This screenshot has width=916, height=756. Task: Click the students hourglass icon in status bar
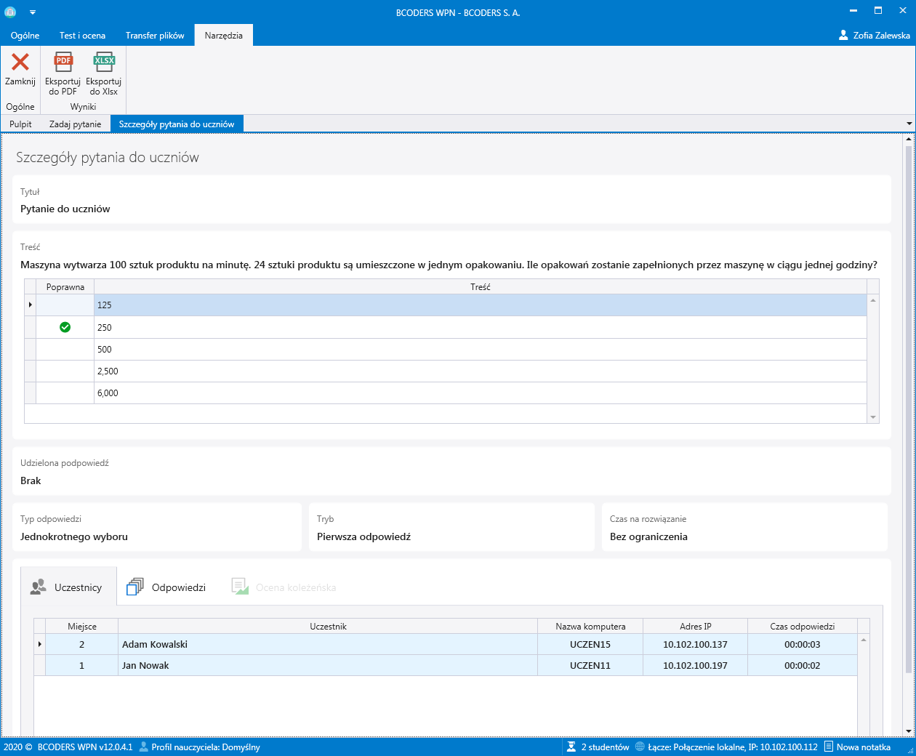pyautogui.click(x=572, y=747)
